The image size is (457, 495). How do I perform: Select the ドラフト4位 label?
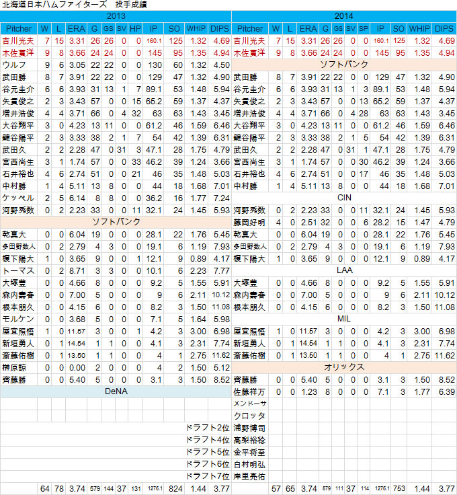tap(208, 440)
